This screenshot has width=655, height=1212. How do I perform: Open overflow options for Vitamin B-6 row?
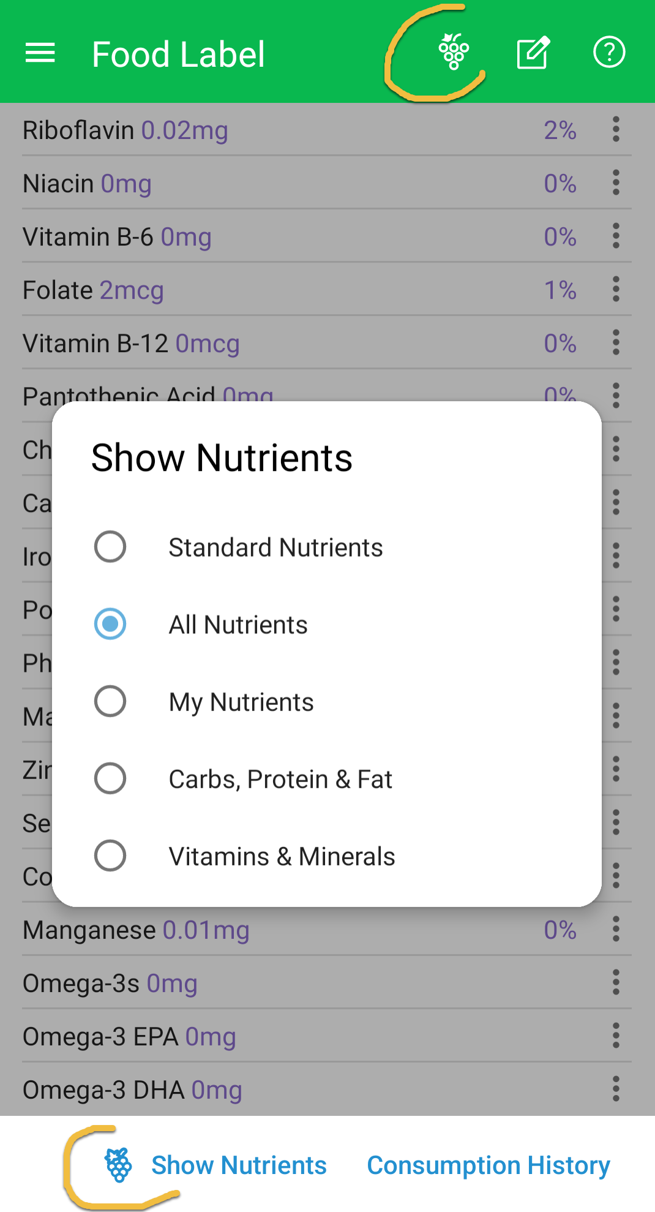pyautogui.click(x=616, y=236)
